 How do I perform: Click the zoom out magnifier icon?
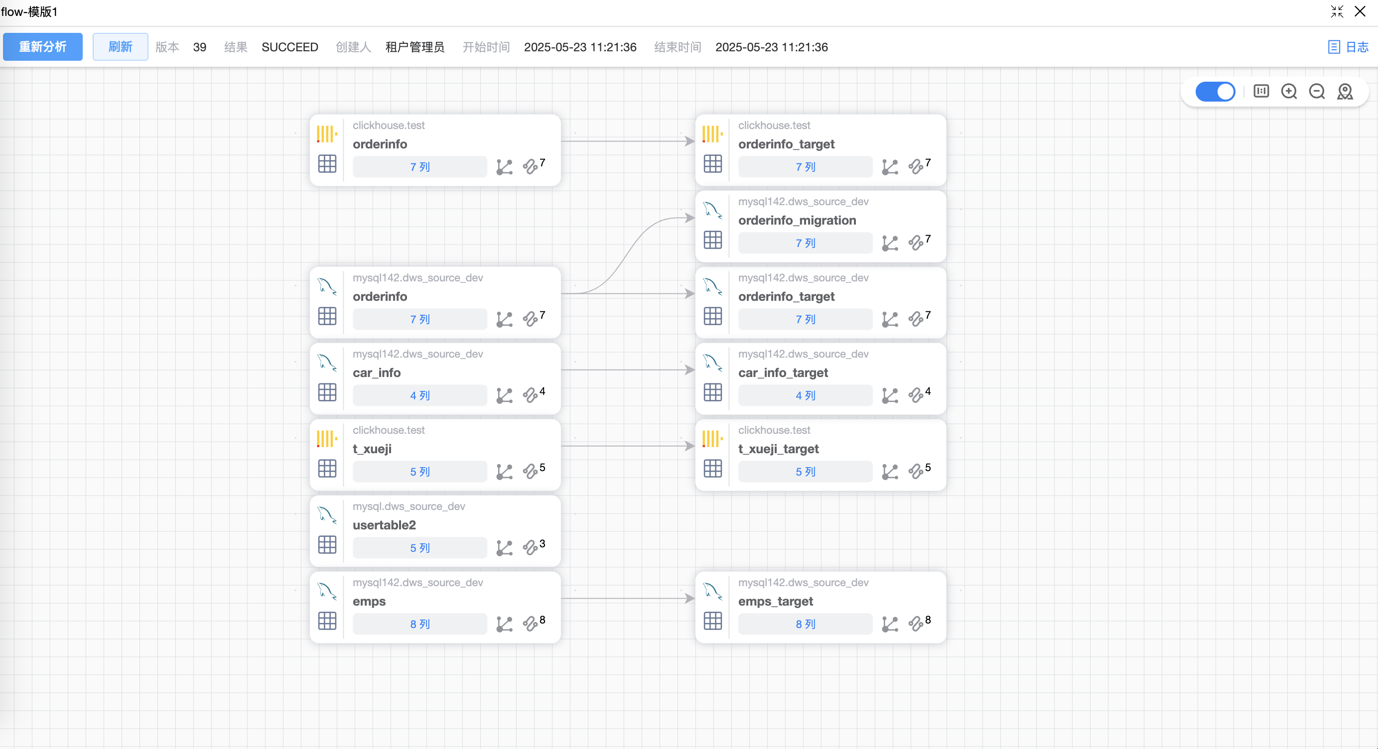coord(1317,92)
